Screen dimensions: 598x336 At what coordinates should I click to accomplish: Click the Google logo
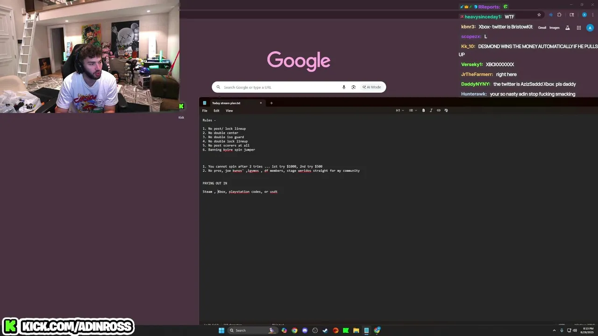tap(299, 61)
